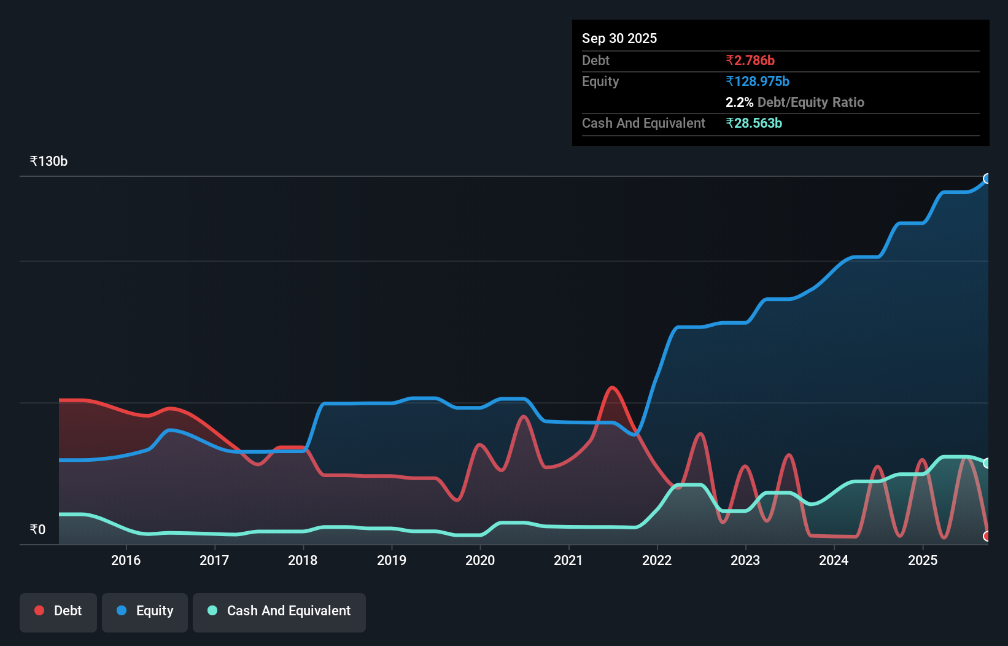Screen dimensions: 1008x646
Task: Click the 2022 x-axis label
Action: [657, 560]
